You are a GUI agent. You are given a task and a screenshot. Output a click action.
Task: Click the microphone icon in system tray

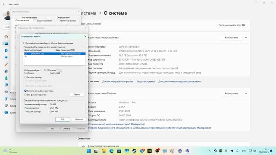coord(237,151)
